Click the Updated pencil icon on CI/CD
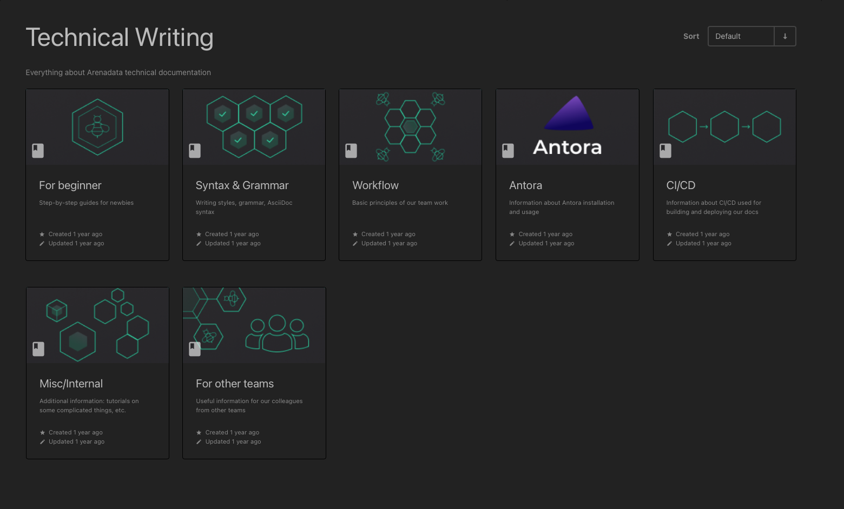Viewport: 844px width, 509px height. (669, 244)
